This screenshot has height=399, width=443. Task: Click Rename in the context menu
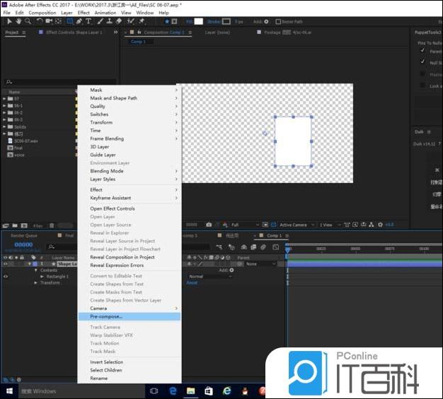99,378
